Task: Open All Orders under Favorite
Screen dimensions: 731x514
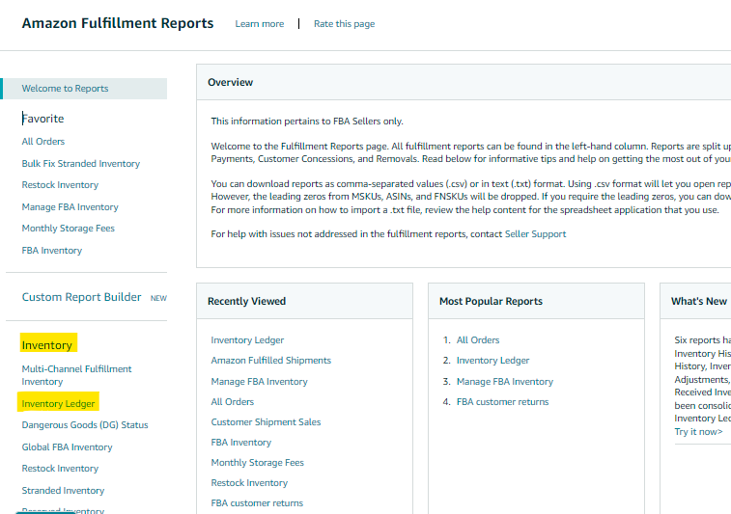Action: 42,141
